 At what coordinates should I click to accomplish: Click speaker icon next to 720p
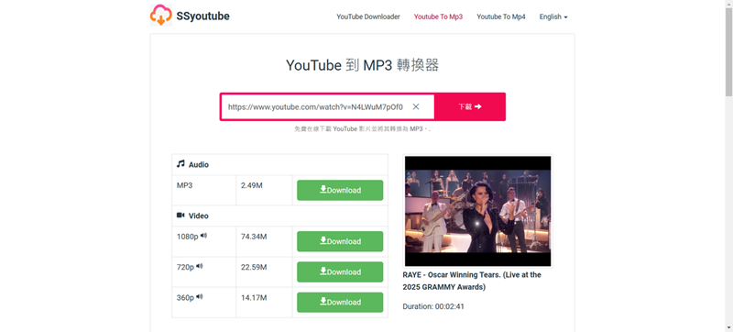point(200,266)
